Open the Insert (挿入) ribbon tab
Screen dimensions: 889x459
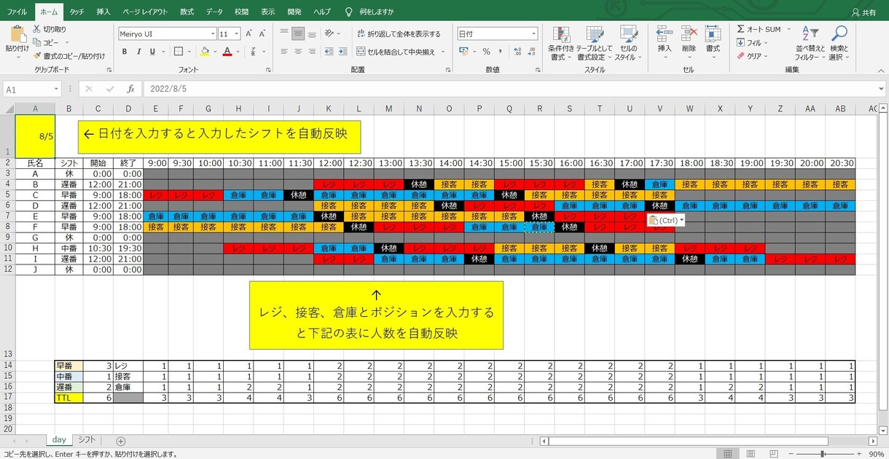point(103,12)
